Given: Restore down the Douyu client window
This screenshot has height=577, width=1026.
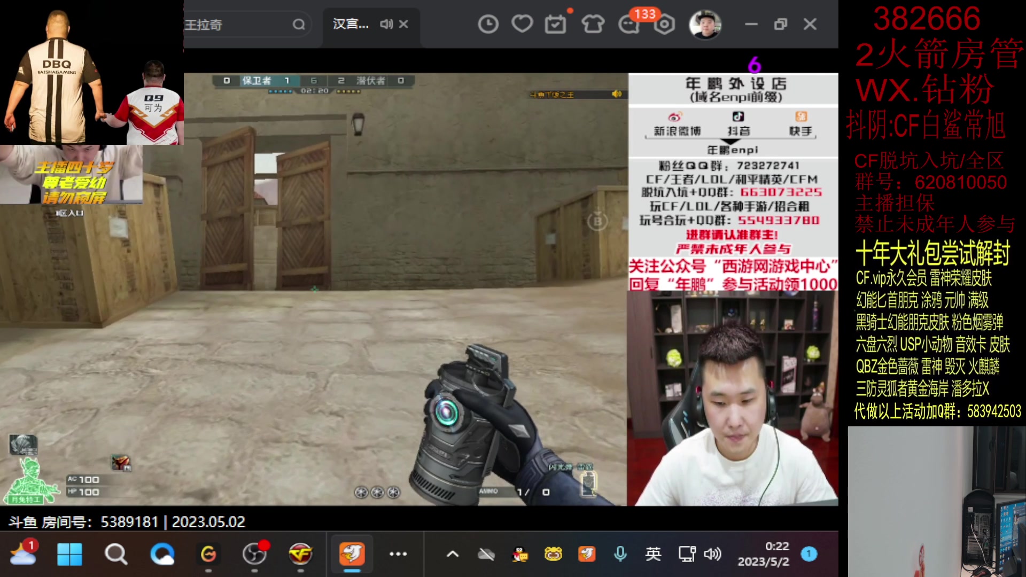Looking at the screenshot, I should [781, 24].
